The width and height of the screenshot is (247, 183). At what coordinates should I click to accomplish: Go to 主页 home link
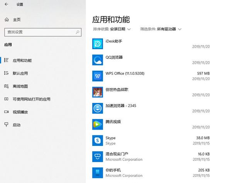[17, 20]
